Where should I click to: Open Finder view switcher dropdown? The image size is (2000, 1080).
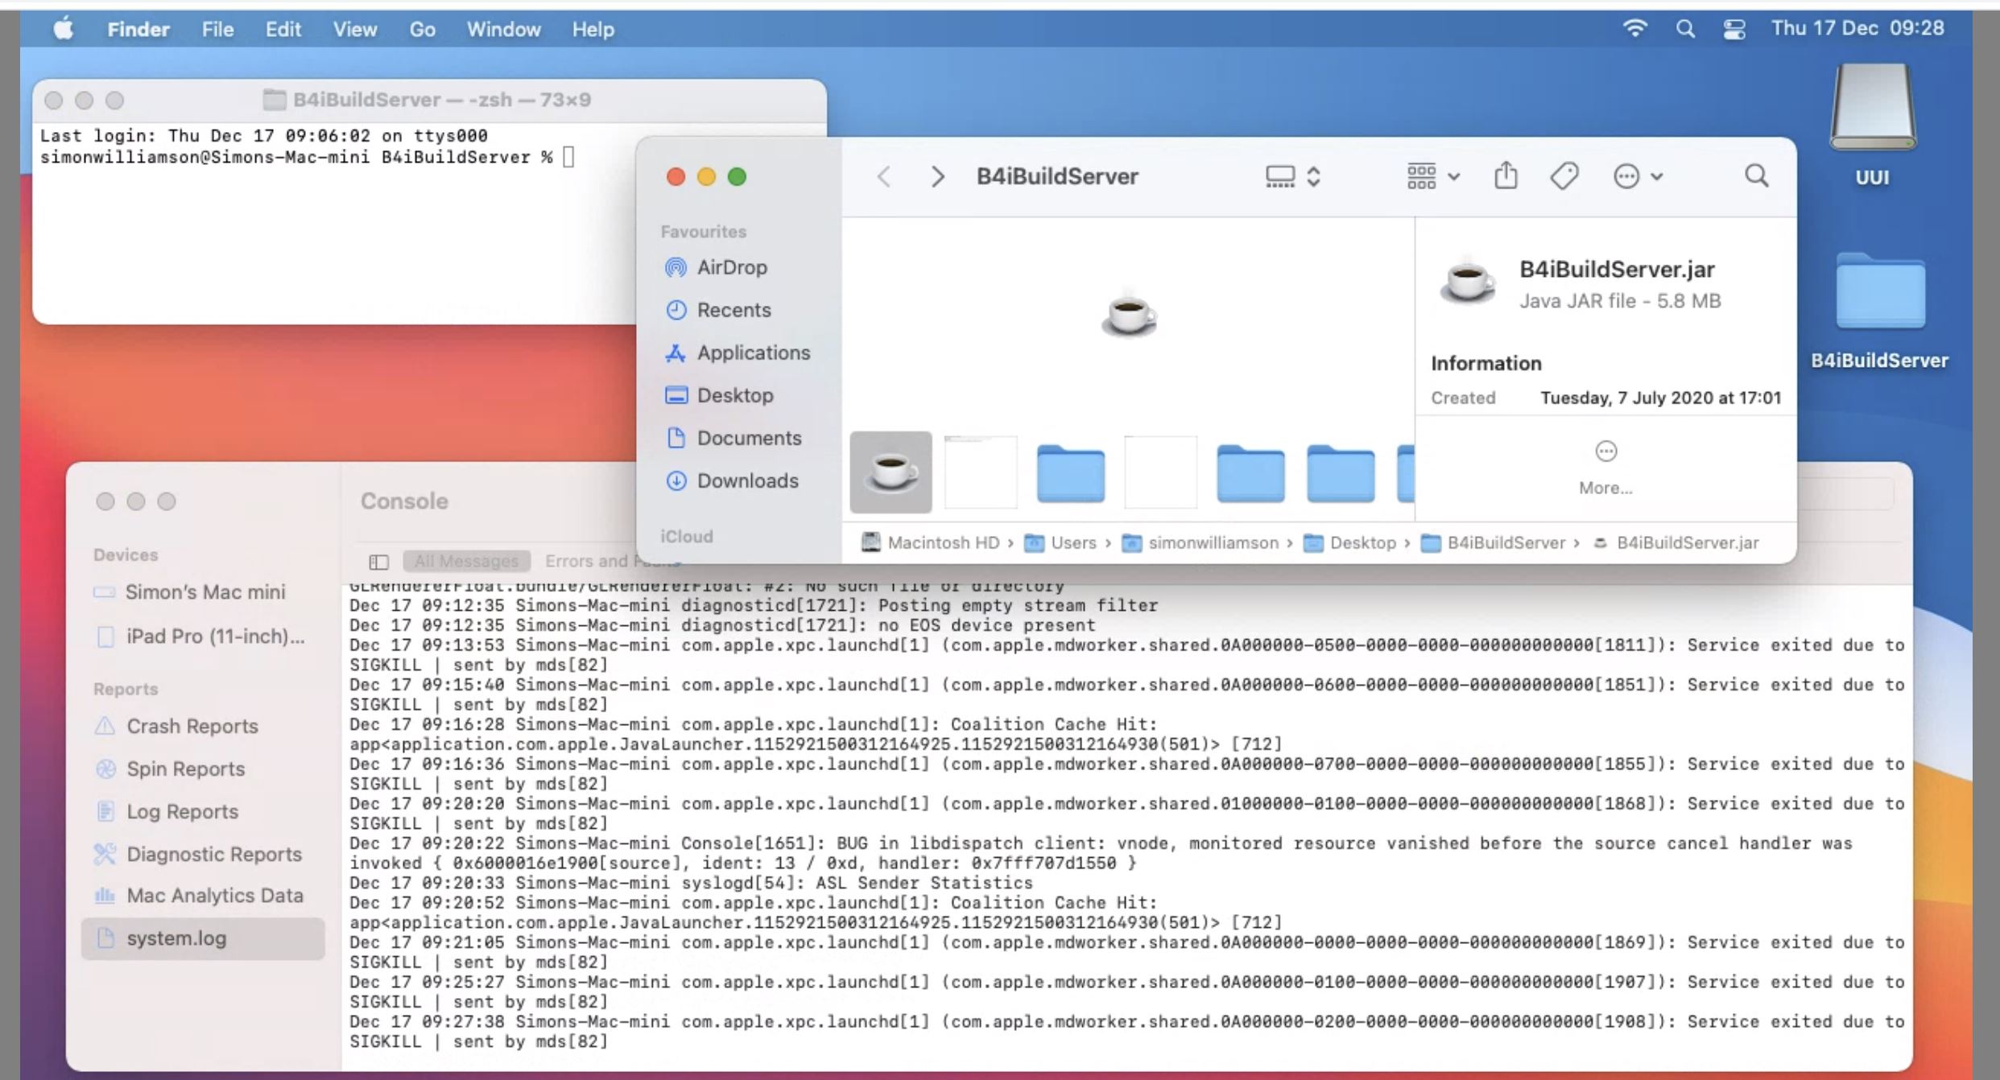click(x=1292, y=176)
